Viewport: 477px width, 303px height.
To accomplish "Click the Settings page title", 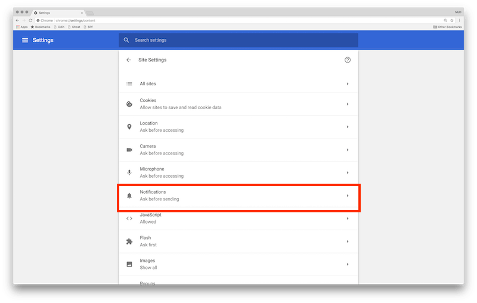I will click(x=43, y=40).
